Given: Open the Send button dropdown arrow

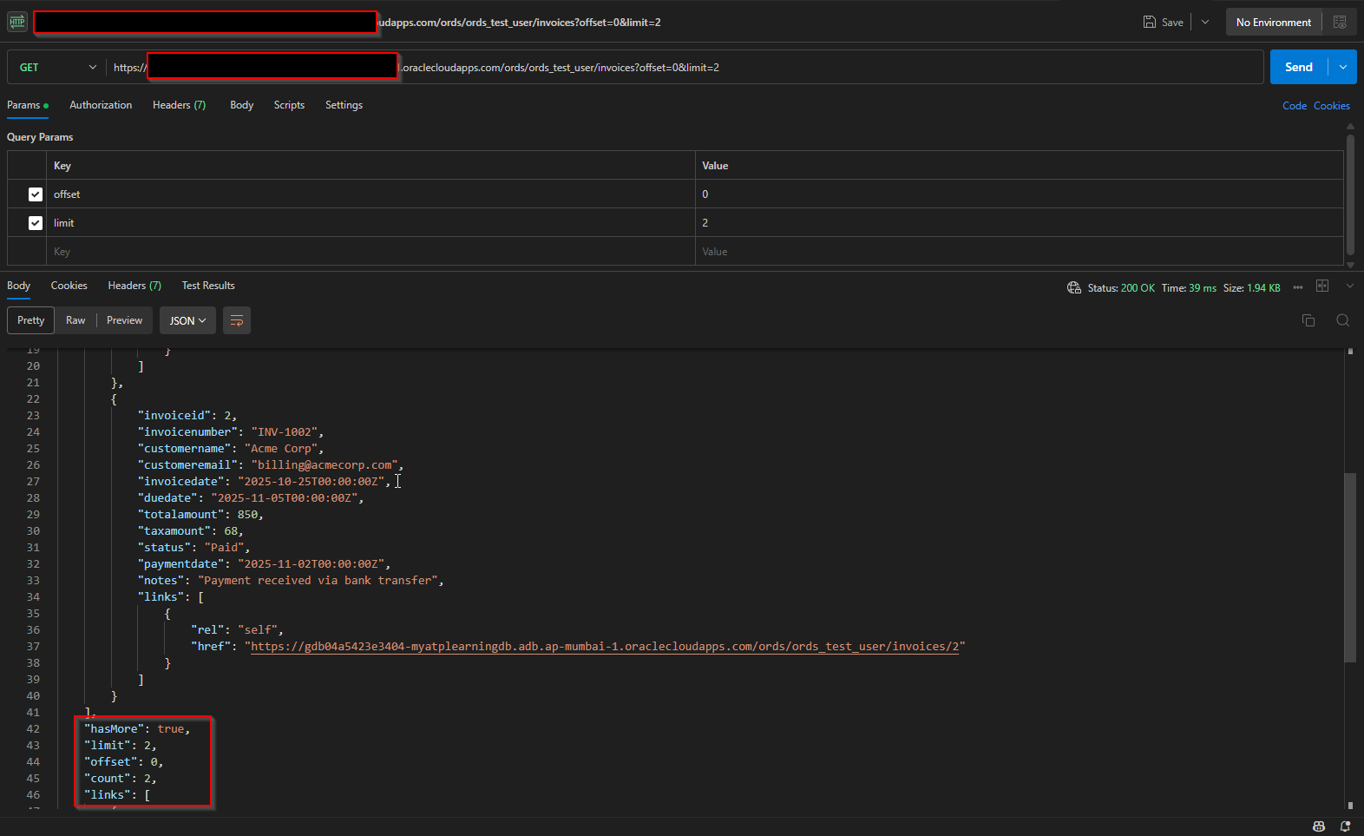Looking at the screenshot, I should (x=1343, y=68).
